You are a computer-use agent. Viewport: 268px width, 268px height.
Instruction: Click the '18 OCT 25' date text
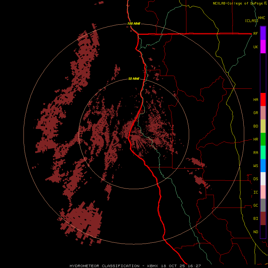pyautogui.click(x=173, y=266)
